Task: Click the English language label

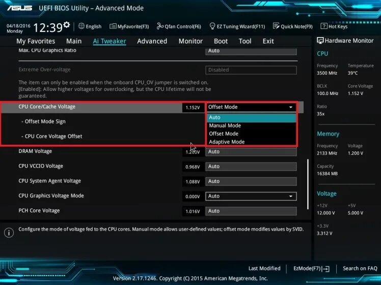Action: 94,26
